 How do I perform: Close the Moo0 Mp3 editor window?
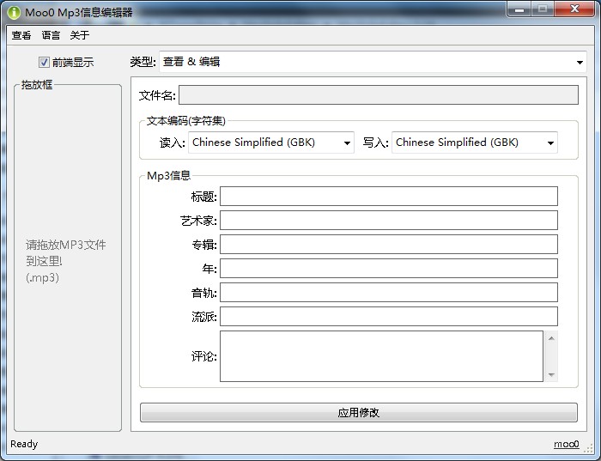coord(574,9)
